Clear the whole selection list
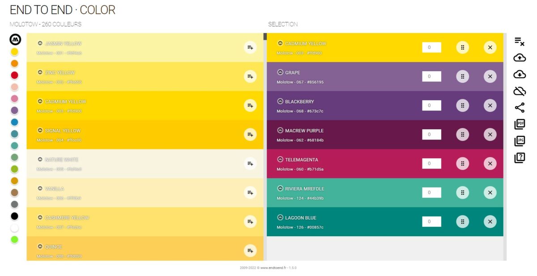This screenshot has height=276, width=537. click(519, 41)
